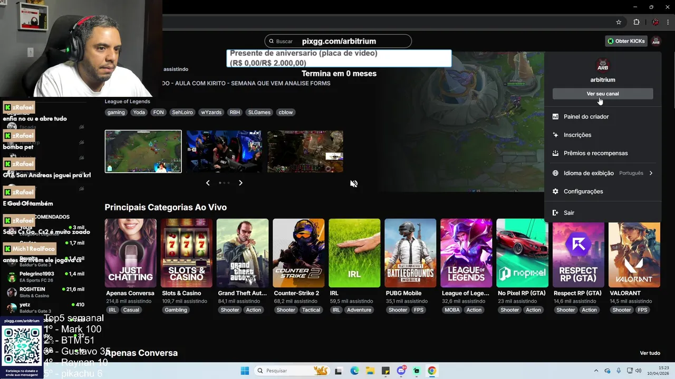Select the first League of Legends stream thumbnail

pyautogui.click(x=143, y=152)
